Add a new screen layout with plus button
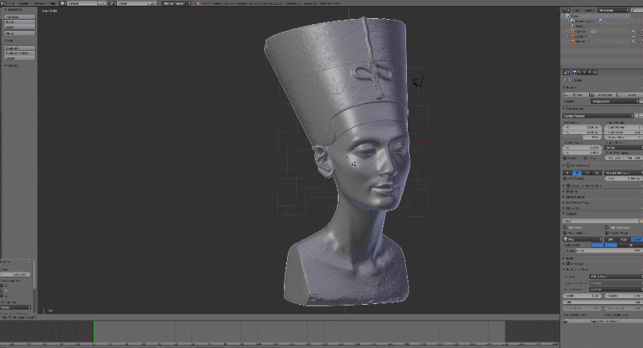This screenshot has width=643, height=348. coord(100,3)
